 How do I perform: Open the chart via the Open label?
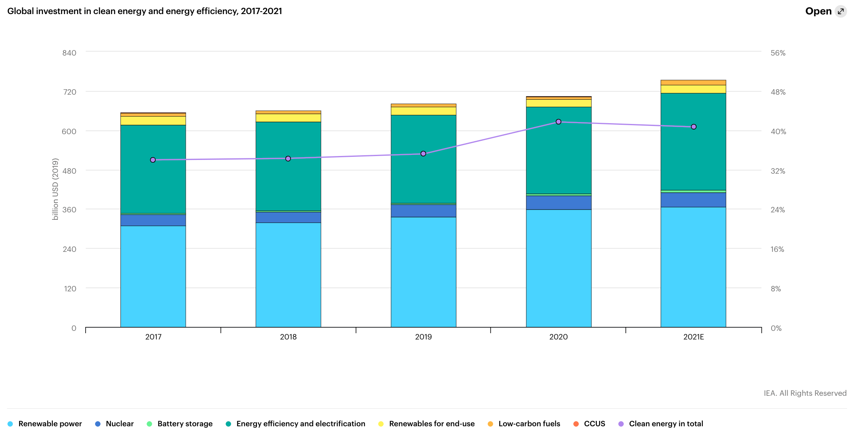[818, 11]
